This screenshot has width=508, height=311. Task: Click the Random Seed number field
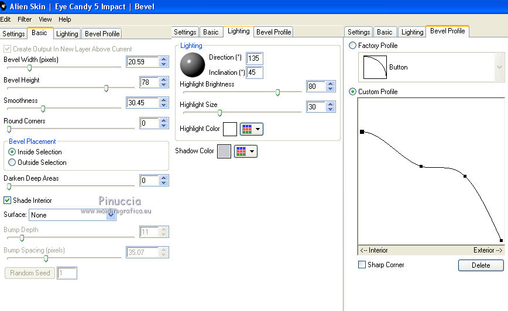coord(67,273)
